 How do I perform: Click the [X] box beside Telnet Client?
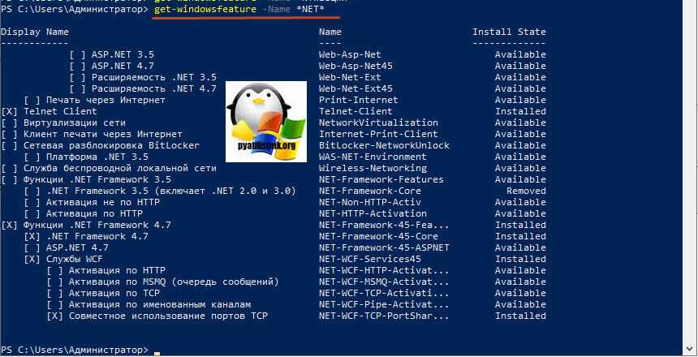9,111
